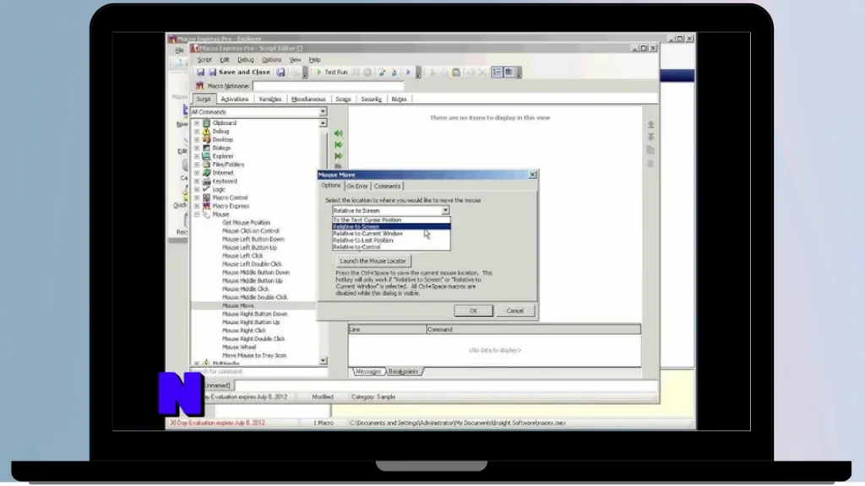Click Cancel in the Mouse Move dialog
The height and width of the screenshot is (486, 865).
[x=514, y=310]
